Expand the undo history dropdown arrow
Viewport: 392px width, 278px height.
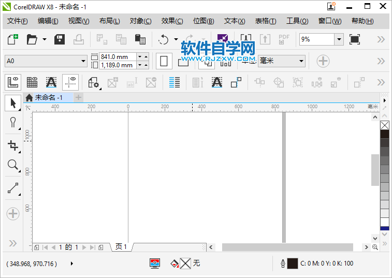[176, 39]
